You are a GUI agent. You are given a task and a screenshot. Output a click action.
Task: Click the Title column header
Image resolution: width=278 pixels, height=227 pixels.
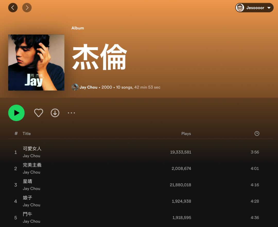pyautogui.click(x=27, y=133)
